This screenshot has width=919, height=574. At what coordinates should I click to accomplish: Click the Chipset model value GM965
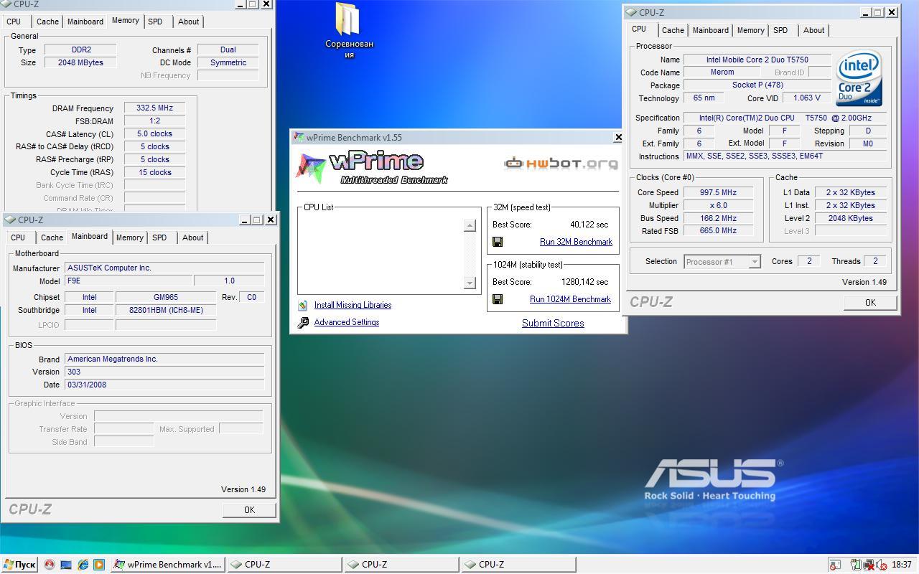click(x=166, y=297)
